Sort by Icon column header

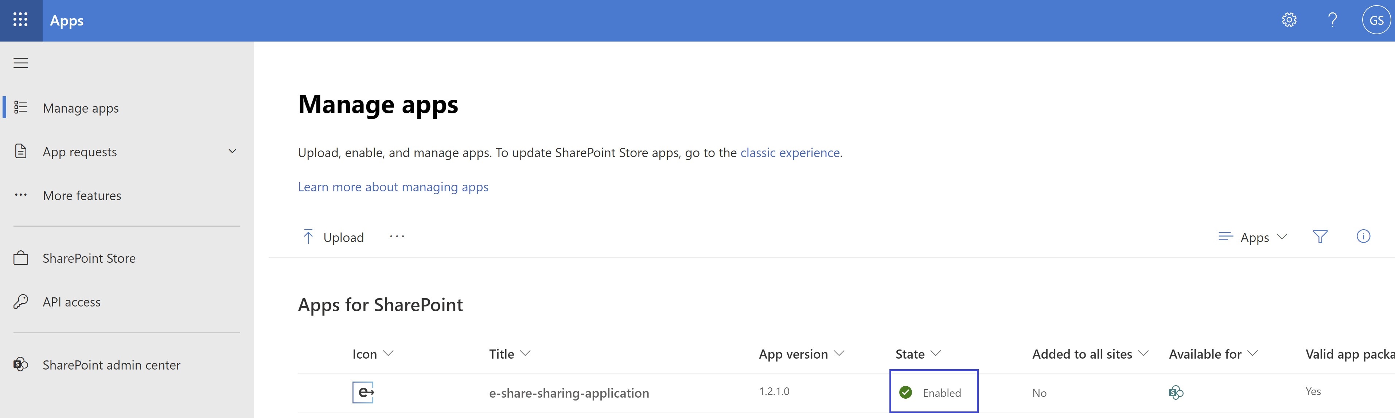[373, 354]
